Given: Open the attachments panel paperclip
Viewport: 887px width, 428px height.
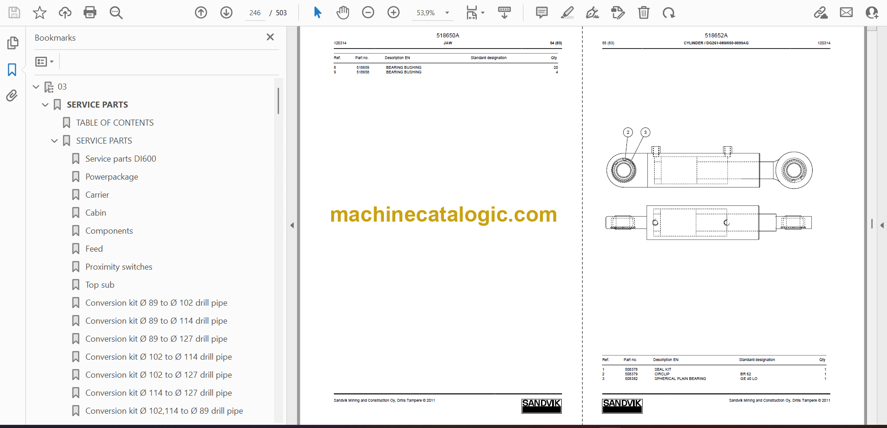Looking at the screenshot, I should [12, 96].
